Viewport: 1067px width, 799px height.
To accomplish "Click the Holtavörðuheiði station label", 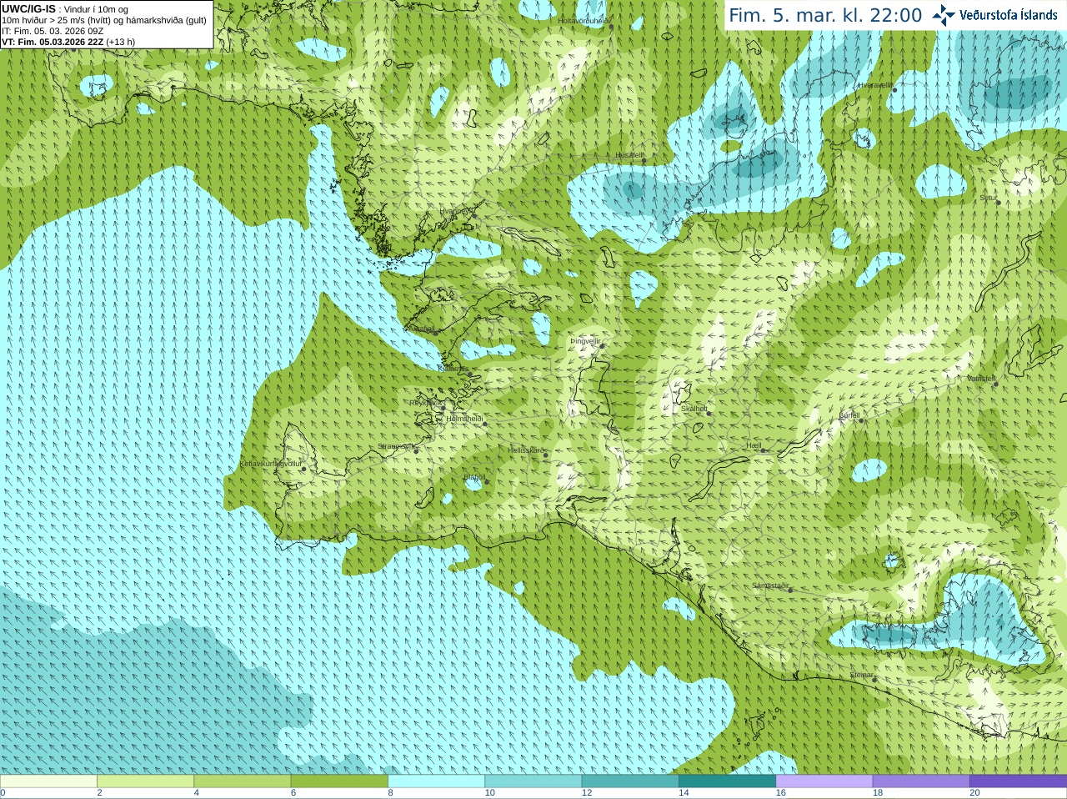I will [584, 21].
